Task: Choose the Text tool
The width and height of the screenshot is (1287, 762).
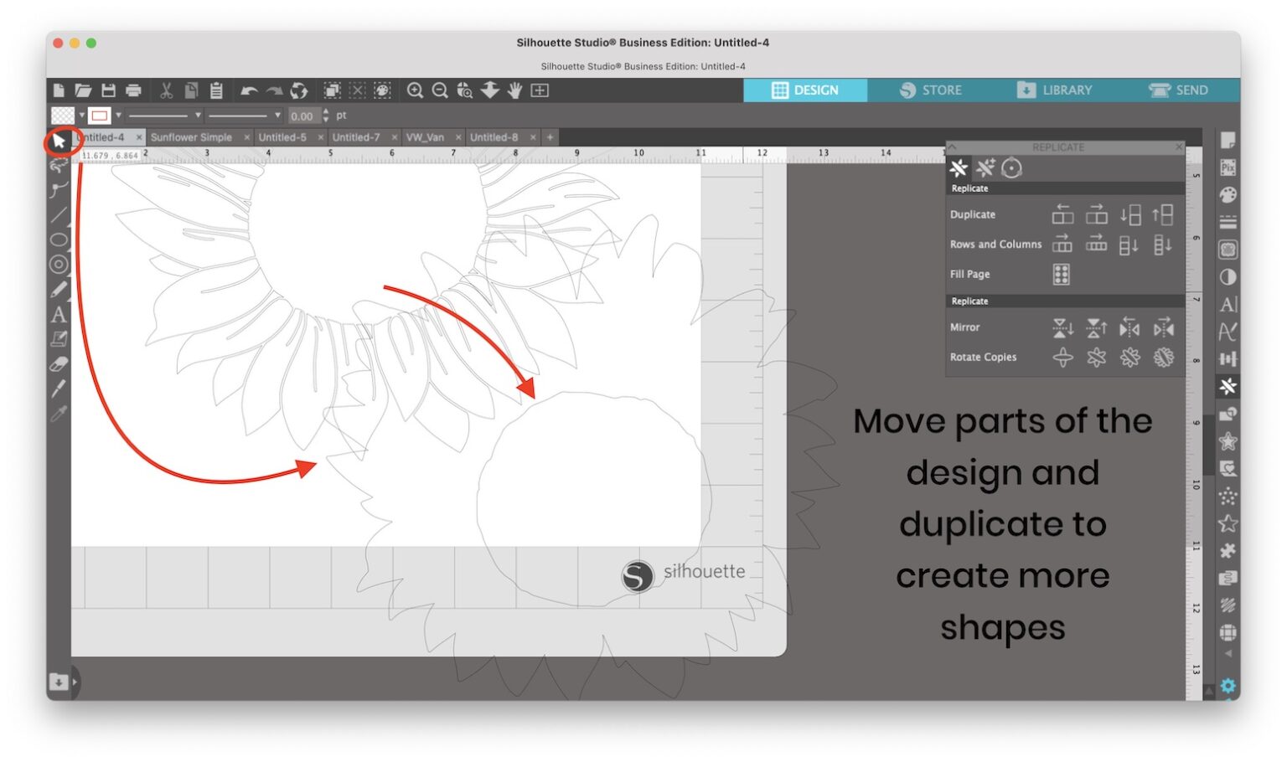Action: [x=59, y=316]
